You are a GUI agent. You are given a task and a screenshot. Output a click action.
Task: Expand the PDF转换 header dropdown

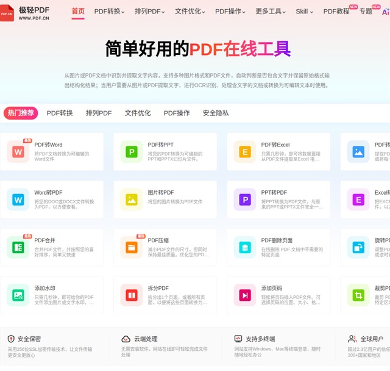click(109, 12)
